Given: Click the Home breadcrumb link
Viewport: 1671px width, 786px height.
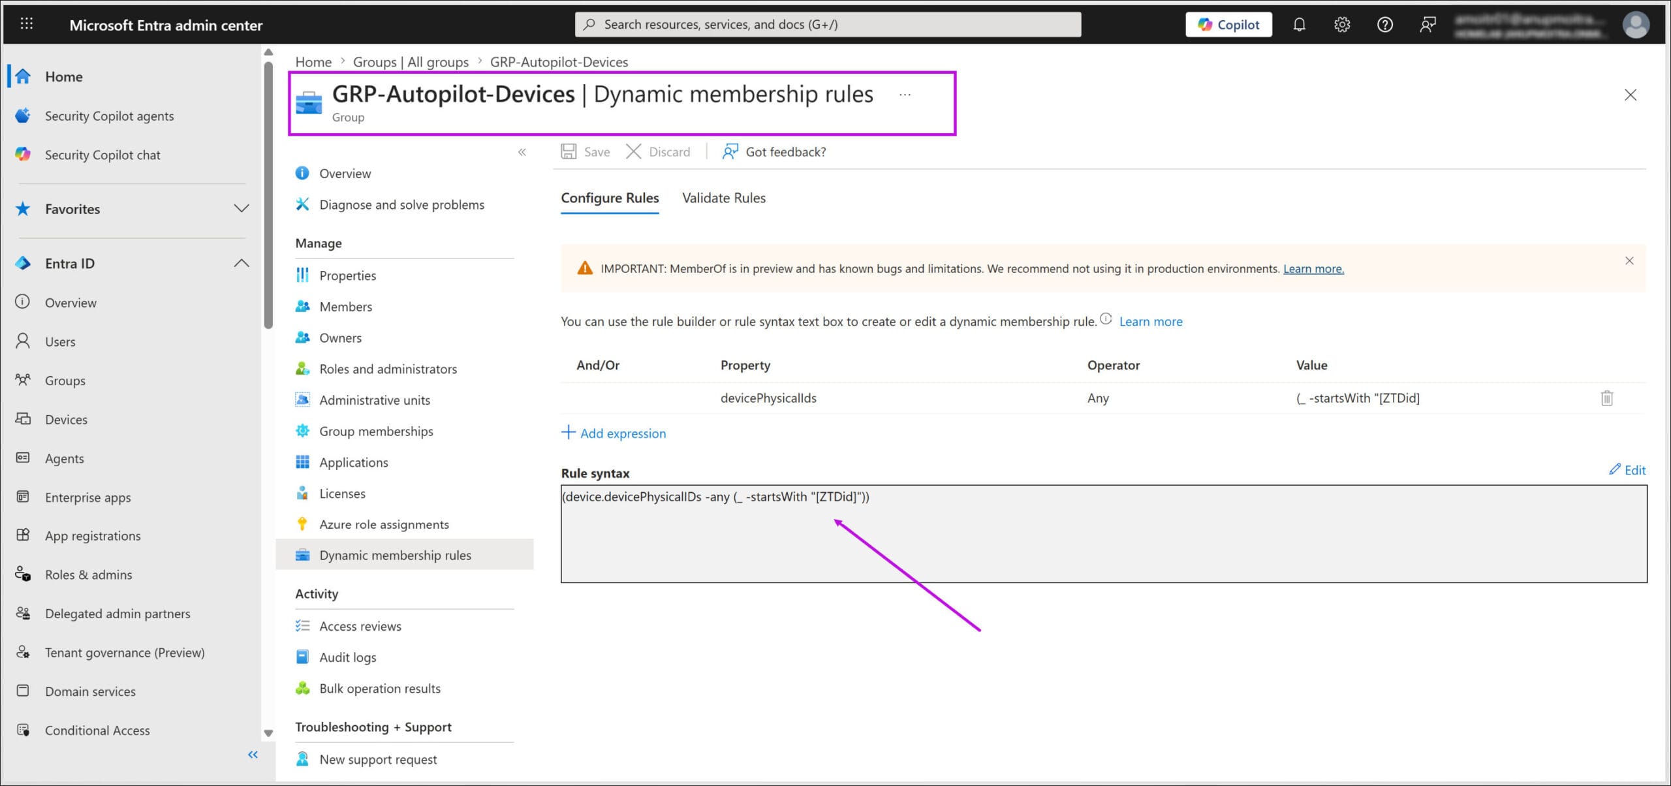Looking at the screenshot, I should click(x=313, y=62).
